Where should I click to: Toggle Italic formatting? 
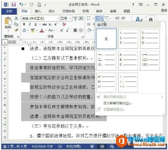click(x=30, y=24)
